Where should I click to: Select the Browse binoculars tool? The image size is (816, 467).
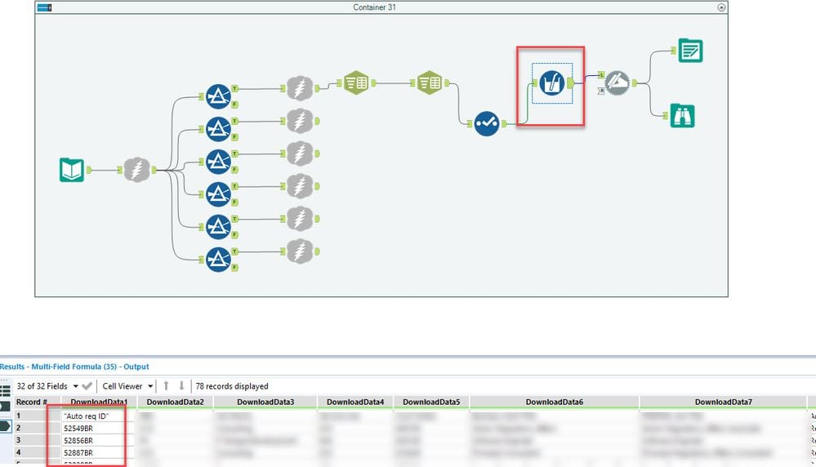coord(682,115)
